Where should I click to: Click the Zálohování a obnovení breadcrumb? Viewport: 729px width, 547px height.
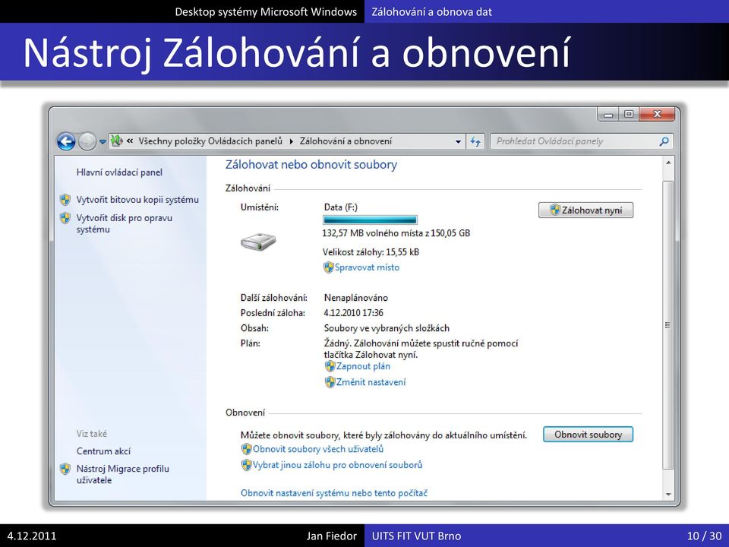346,141
